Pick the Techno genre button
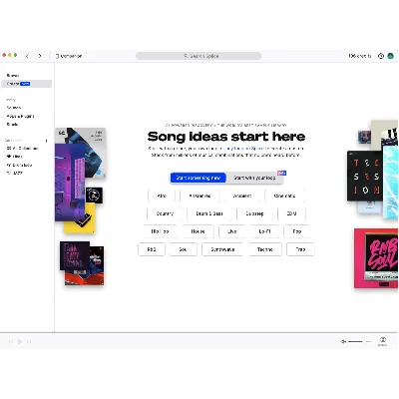The width and height of the screenshot is (399, 399). pyautogui.click(x=265, y=249)
